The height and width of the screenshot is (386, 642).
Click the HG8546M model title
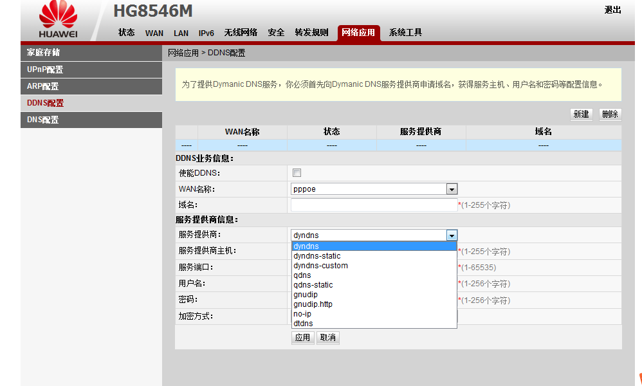click(x=153, y=11)
